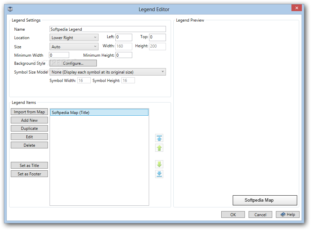Move legend item up one position
The height and width of the screenshot is (230, 311).
point(159,148)
